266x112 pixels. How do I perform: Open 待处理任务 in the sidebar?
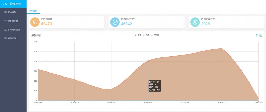(13, 21)
